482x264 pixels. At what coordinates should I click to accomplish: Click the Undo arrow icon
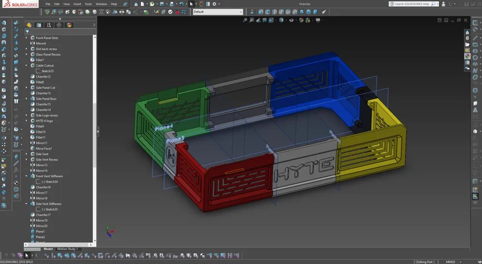click(x=181, y=4)
